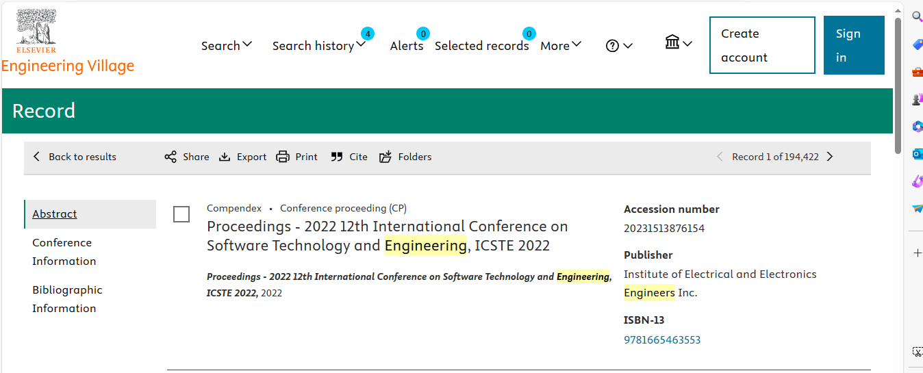Click the sidebar screenshot icon at bottom
Screen dimensions: 923x373
tap(918, 352)
